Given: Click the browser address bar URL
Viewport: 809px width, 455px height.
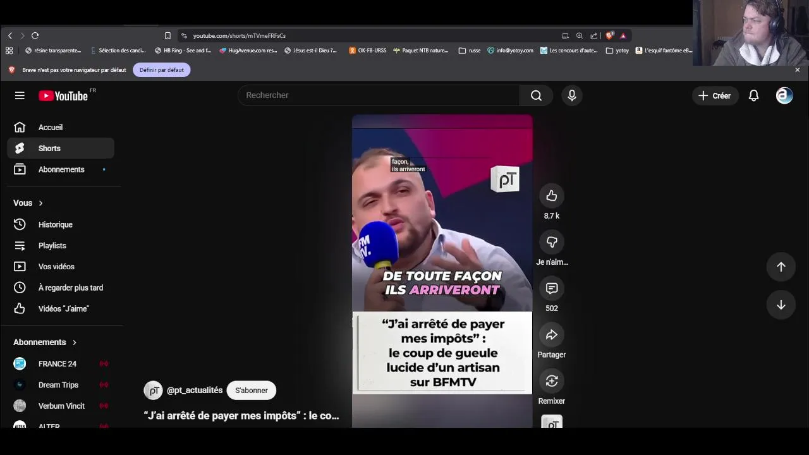Looking at the screenshot, I should point(239,35).
